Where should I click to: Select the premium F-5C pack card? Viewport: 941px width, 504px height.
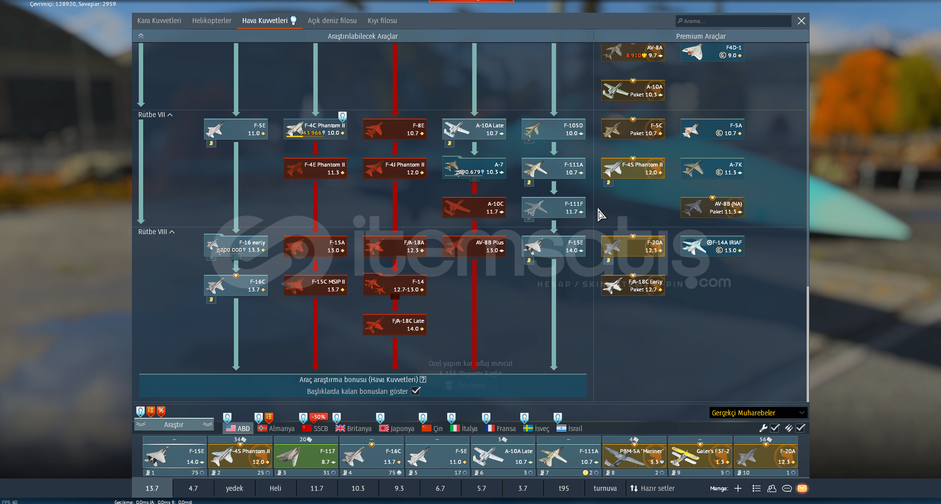[633, 129]
